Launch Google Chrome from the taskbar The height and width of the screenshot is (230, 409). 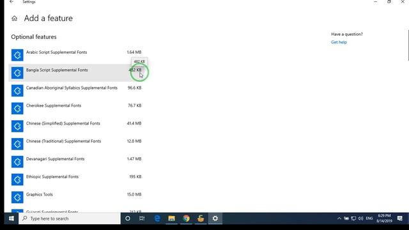186,218
